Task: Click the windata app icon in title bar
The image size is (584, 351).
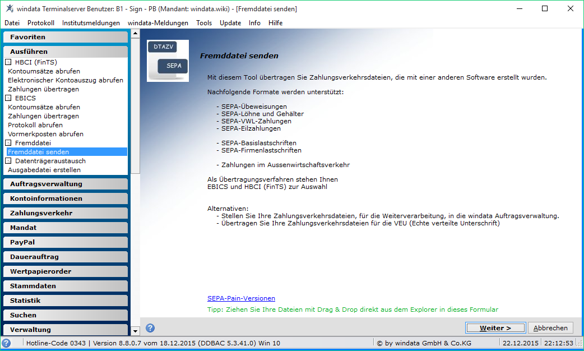Action: [10, 8]
